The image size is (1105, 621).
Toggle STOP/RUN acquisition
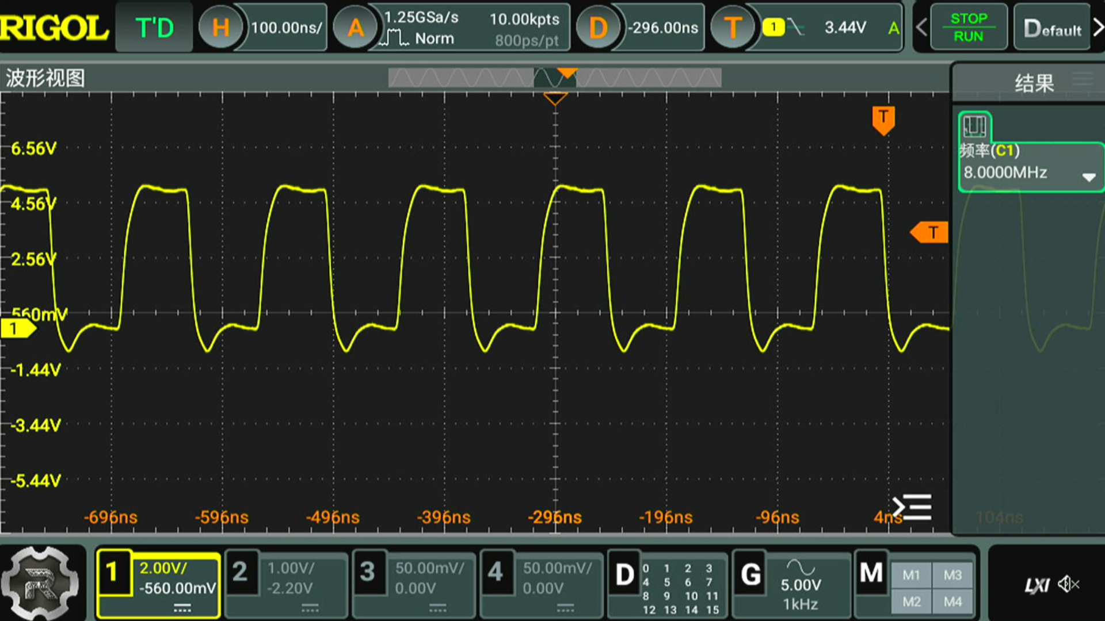click(969, 27)
